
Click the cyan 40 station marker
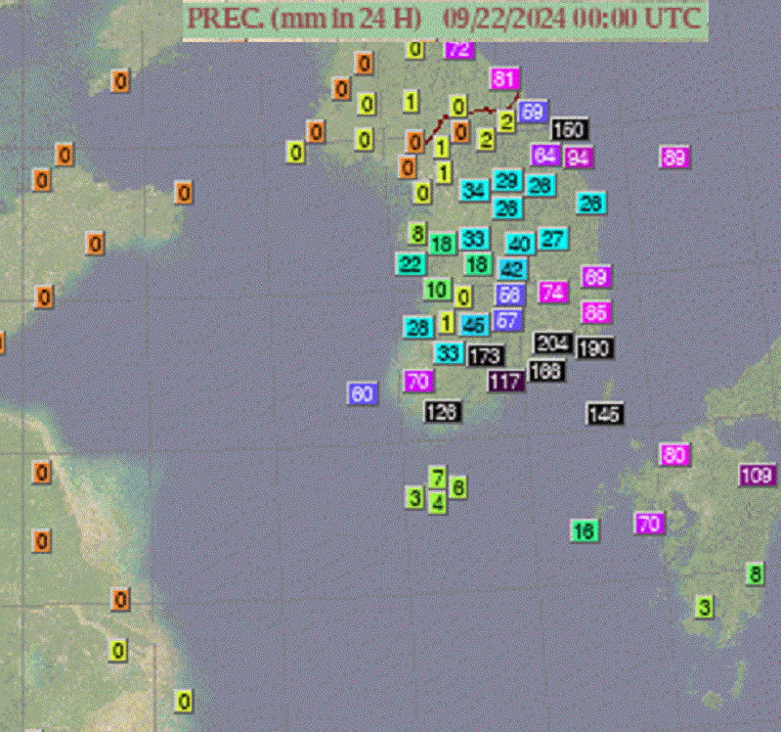[519, 244]
